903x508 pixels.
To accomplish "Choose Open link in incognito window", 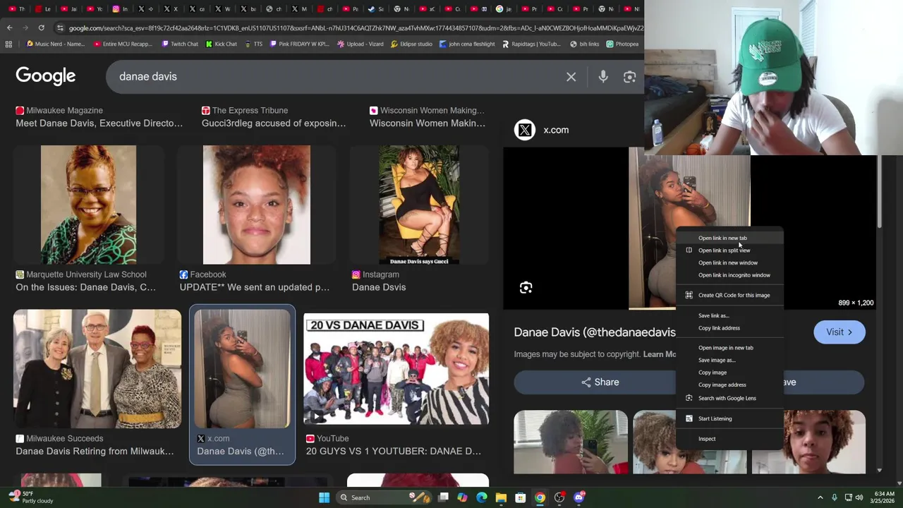I will tap(729, 275).
